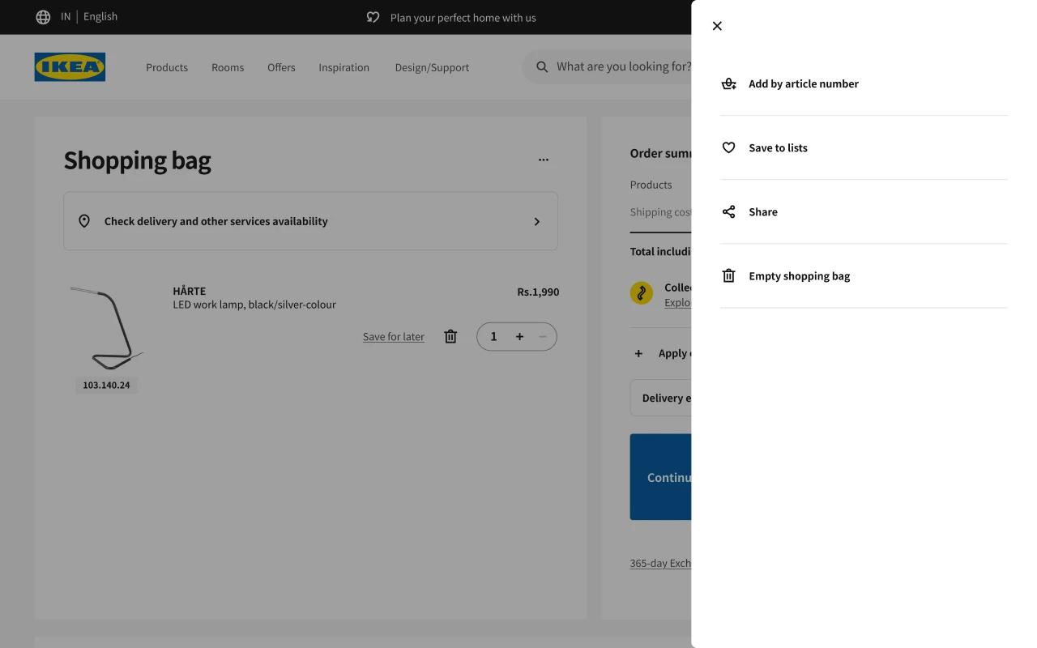Image resolution: width=1037 pixels, height=648 pixels.
Task: Click the heart icon beside Save to lists
Action: pyautogui.click(x=729, y=147)
